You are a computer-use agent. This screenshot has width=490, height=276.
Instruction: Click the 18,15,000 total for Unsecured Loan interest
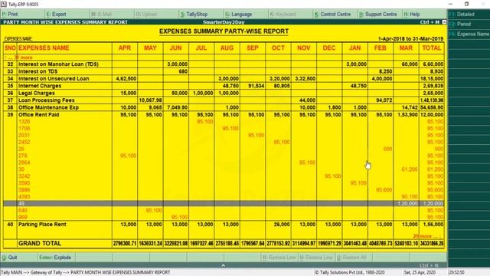pyautogui.click(x=432, y=78)
